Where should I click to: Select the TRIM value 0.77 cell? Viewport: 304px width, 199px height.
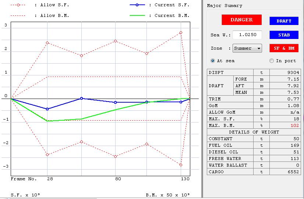(286, 99)
